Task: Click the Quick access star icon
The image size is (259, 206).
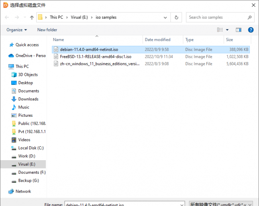Action: (x=12, y=45)
